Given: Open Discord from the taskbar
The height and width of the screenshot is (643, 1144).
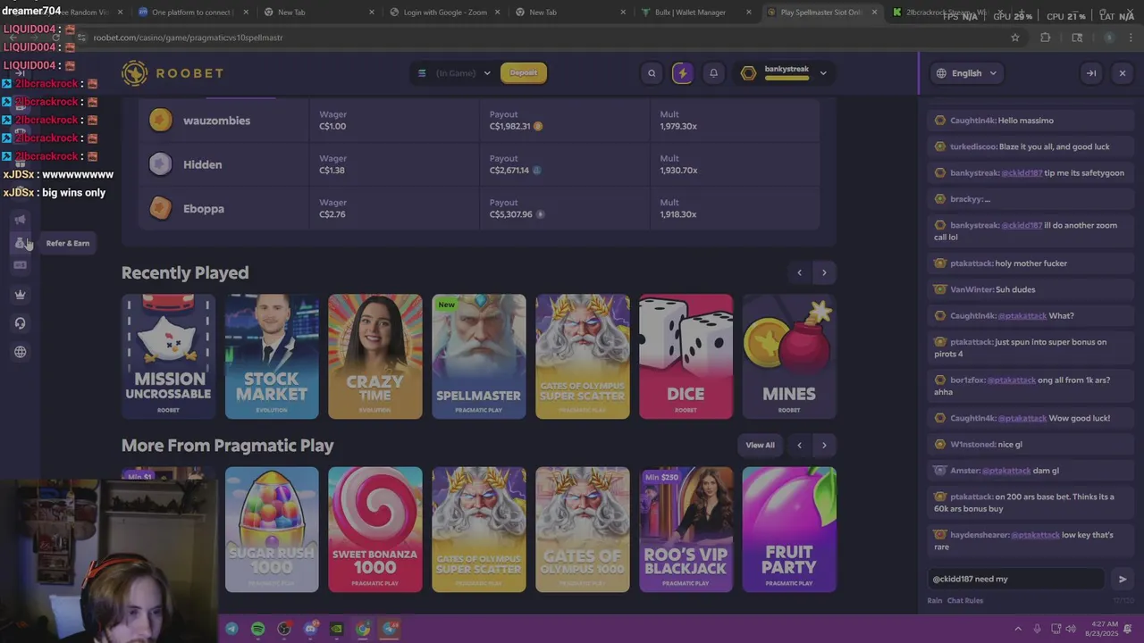Looking at the screenshot, I should tap(310, 629).
